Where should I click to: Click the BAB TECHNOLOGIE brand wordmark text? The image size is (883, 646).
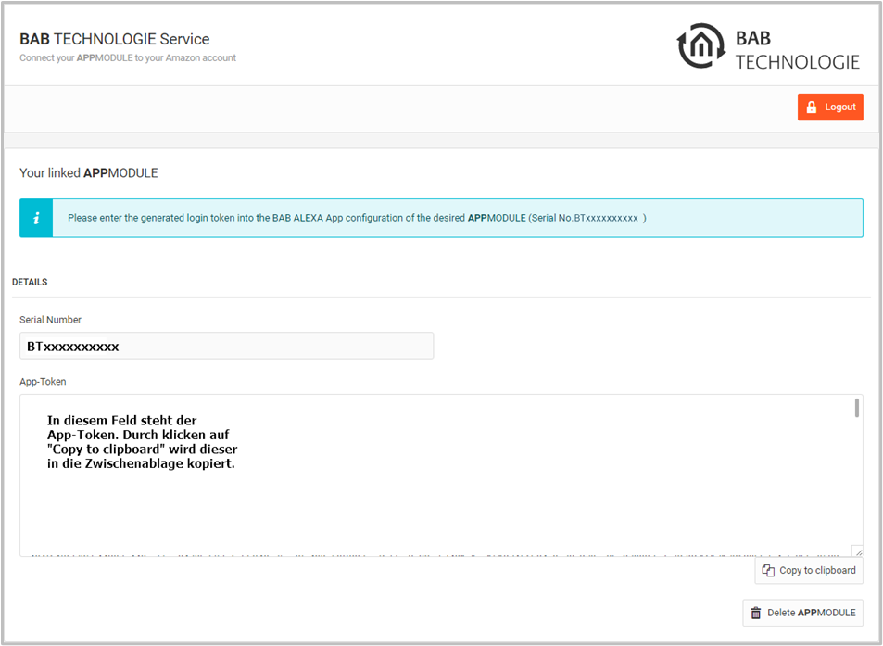(x=798, y=49)
